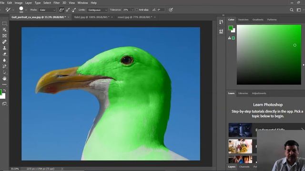Open the workspace switcher icon
The height and width of the screenshot is (171, 305).
(299, 9)
